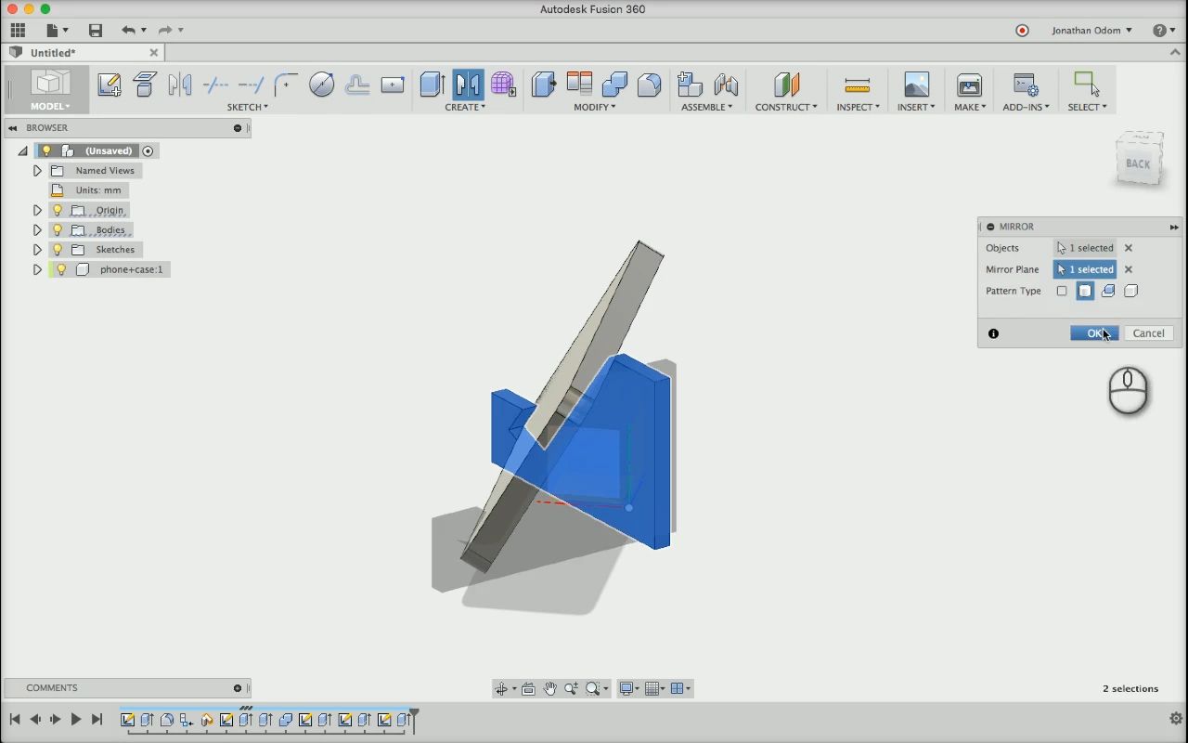
Task: Select the first Pattern Type option
Action: click(x=1062, y=291)
